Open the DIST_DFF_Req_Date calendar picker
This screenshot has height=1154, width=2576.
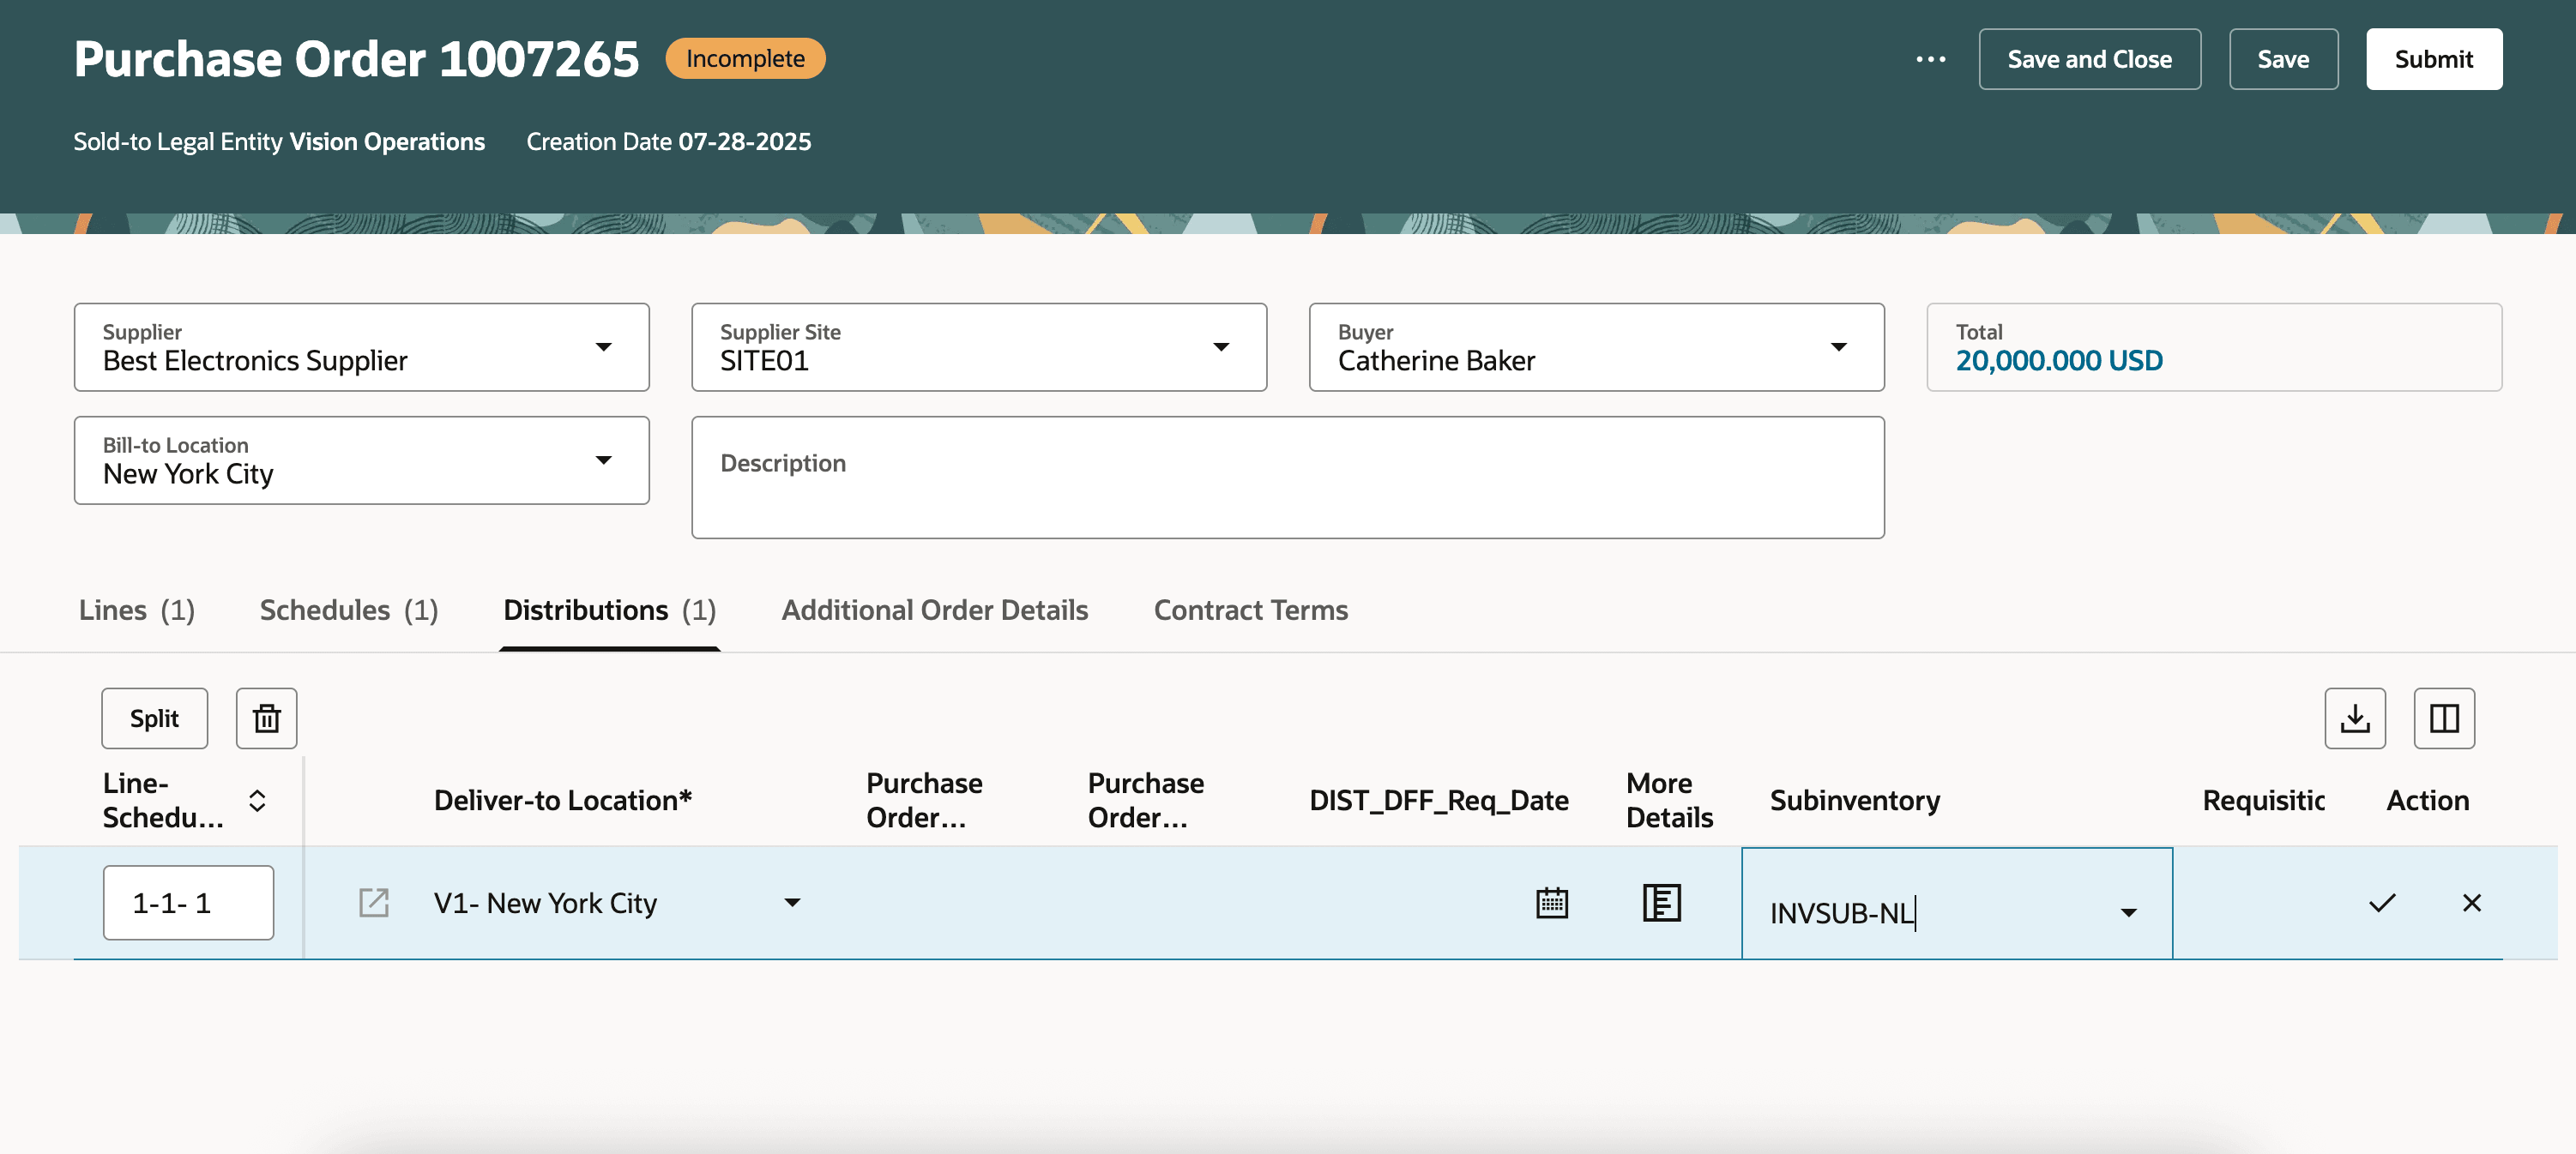click(x=1551, y=902)
